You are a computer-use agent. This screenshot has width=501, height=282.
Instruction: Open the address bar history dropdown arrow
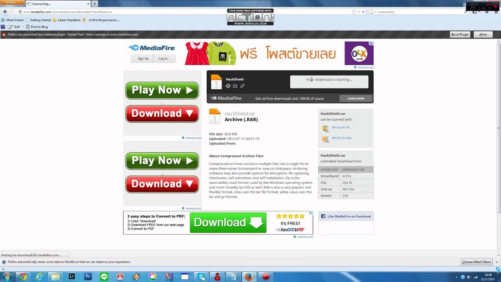tap(359, 12)
